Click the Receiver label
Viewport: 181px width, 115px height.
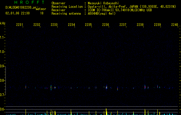pyautogui.click(x=58, y=10)
